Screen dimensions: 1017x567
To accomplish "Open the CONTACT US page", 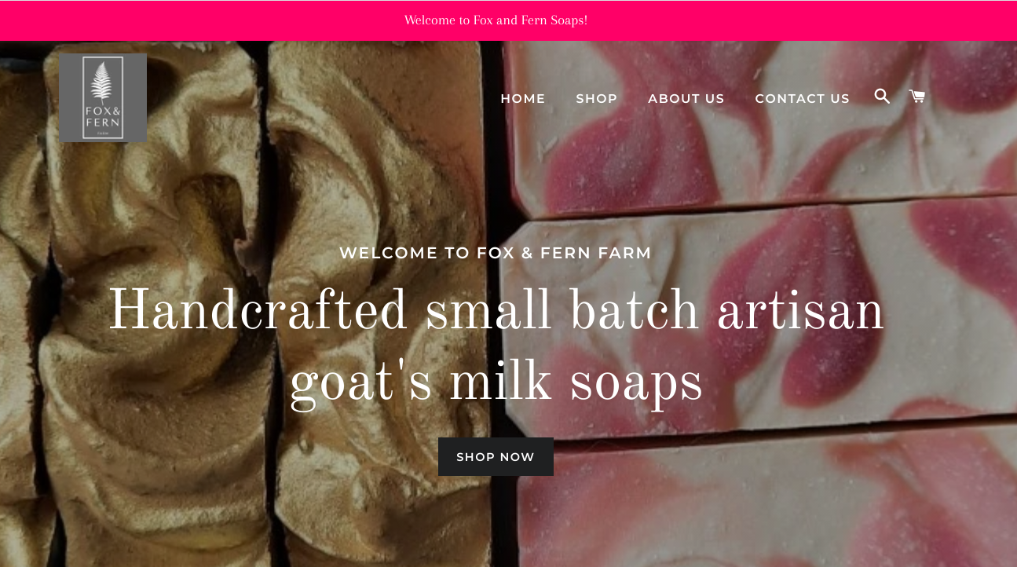I will pyautogui.click(x=803, y=99).
